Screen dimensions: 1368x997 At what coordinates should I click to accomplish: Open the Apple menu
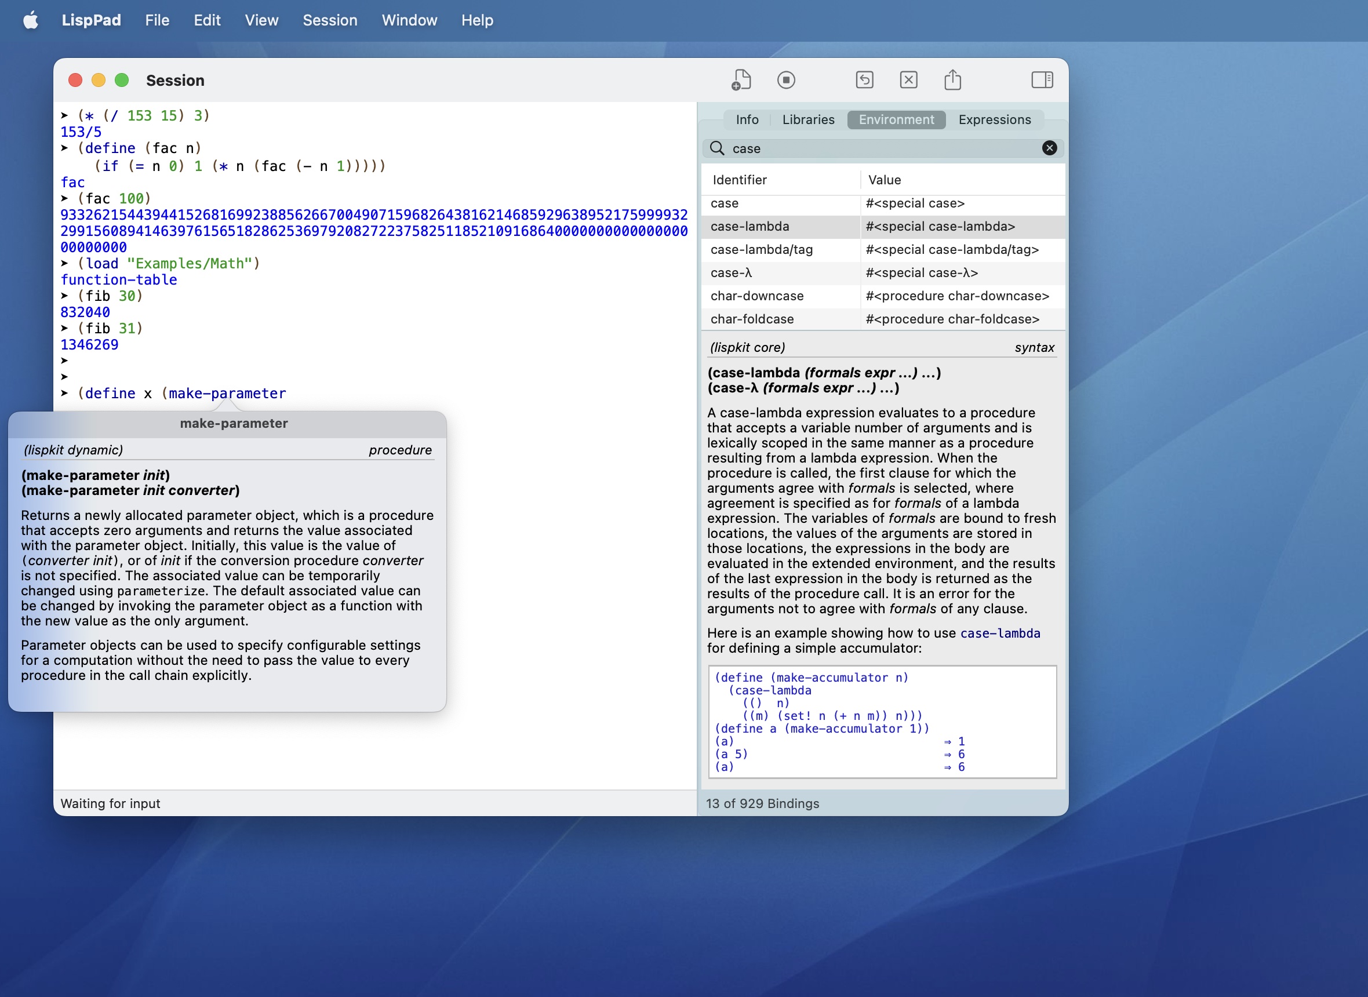[x=31, y=20]
